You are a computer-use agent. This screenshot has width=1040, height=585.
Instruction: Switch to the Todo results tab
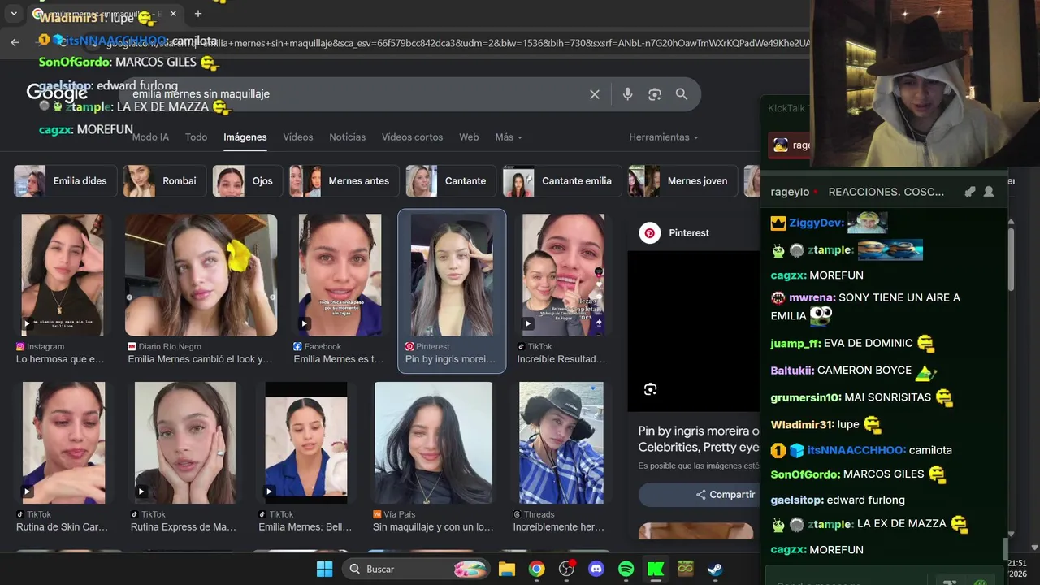(x=196, y=137)
